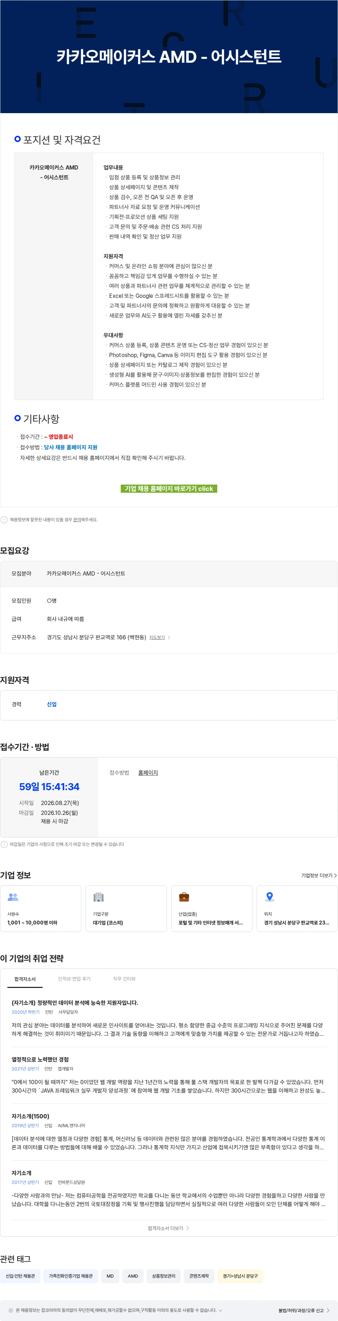Click the 경기 성남시 분당구 location card
The height and width of the screenshot is (1321, 338).
[297, 908]
